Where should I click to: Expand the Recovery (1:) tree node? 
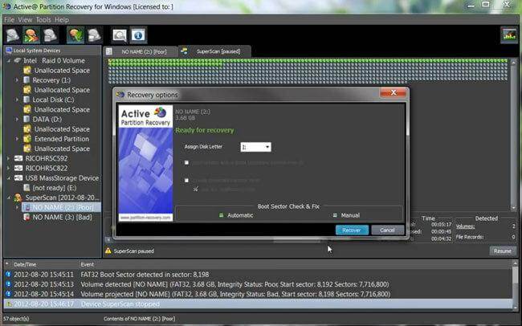18,80
